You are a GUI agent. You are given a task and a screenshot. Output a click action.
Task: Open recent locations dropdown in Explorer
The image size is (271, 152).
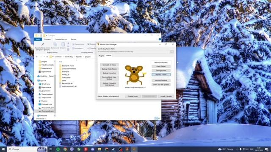44,57
